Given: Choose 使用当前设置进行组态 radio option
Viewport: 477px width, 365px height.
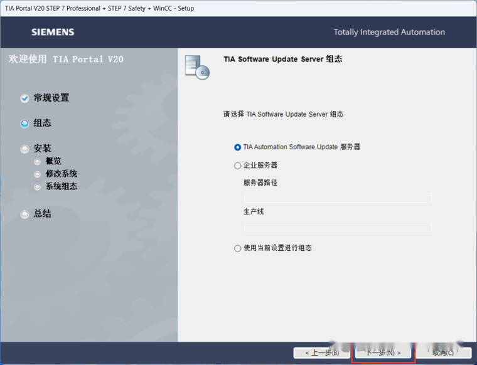Looking at the screenshot, I should tap(237, 248).
